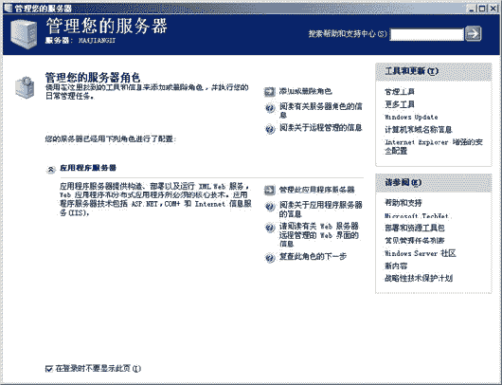Open 战略性技术保护计划 link

point(419,278)
